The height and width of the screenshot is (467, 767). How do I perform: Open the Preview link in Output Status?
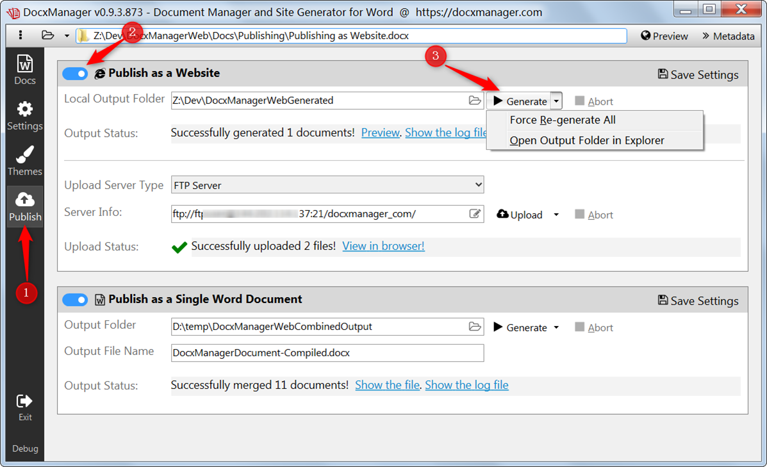381,133
